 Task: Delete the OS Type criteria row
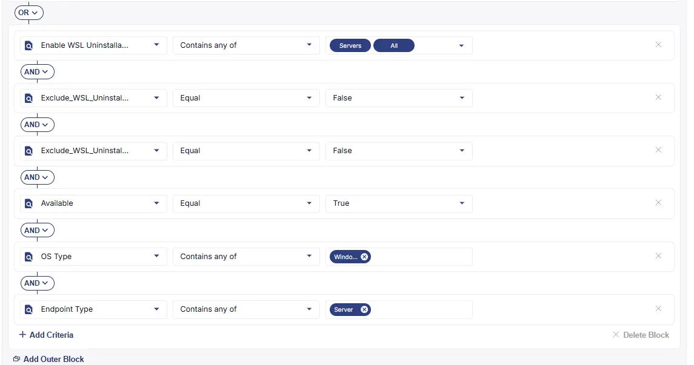point(658,256)
